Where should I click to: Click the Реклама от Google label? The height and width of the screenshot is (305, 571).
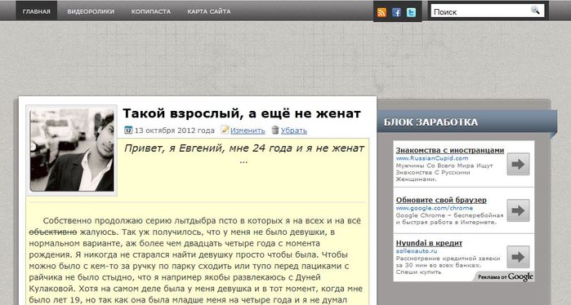click(506, 276)
